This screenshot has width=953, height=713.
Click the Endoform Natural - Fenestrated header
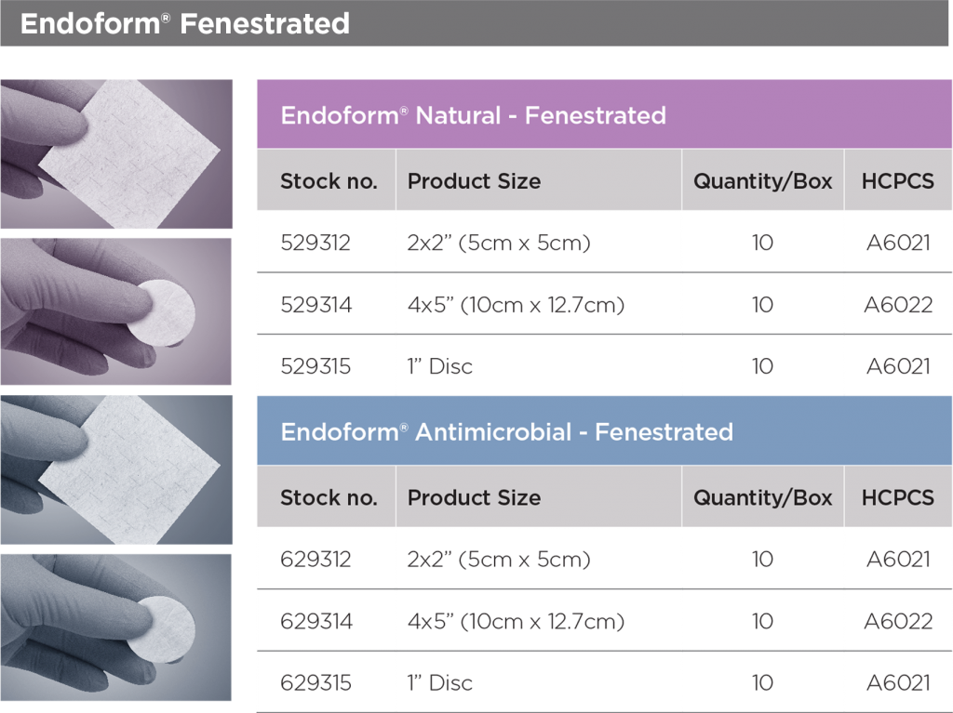(x=604, y=114)
